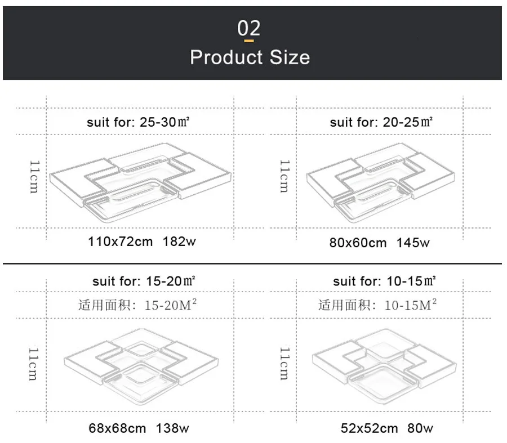
Task: Select the "suit for: 15-20㎡" label
Action: coord(144,281)
